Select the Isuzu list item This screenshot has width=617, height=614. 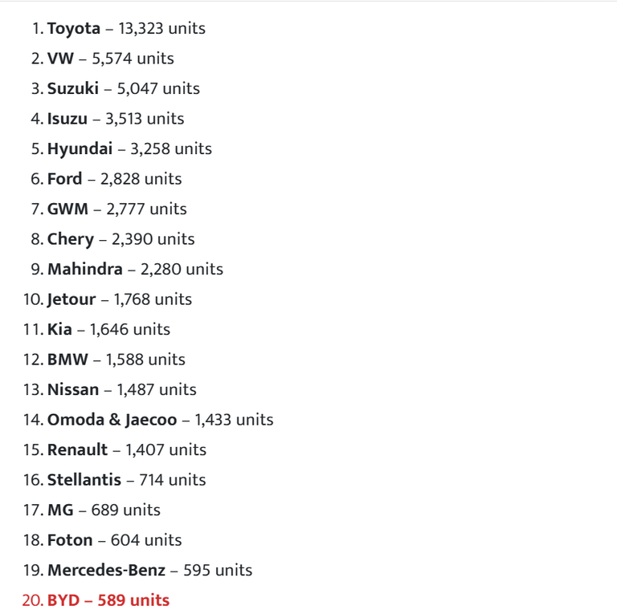tap(67, 119)
